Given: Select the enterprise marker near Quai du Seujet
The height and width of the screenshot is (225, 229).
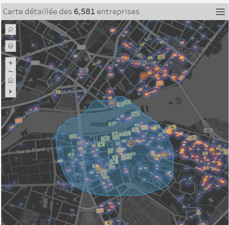Looking at the screenshot, I should (18, 120).
